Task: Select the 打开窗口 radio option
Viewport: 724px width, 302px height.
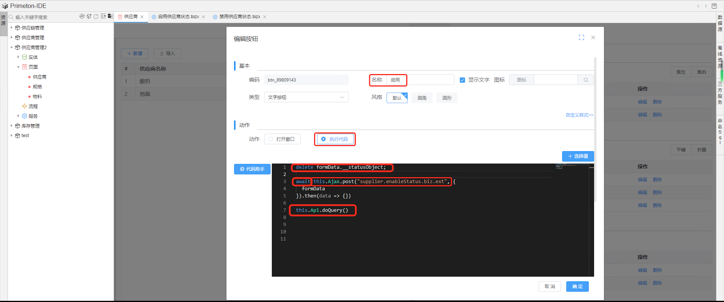Action: click(271, 139)
